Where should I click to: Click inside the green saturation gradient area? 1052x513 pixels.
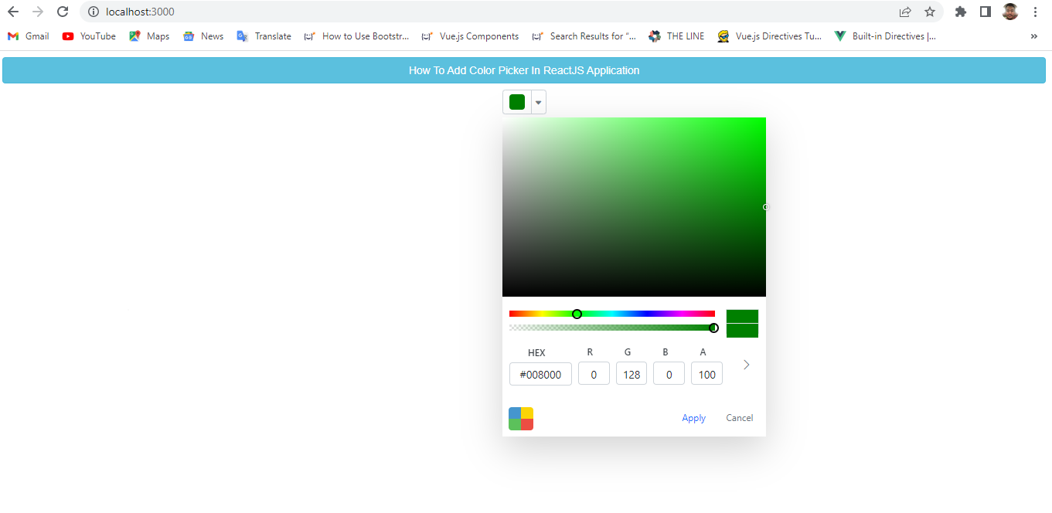coord(634,207)
